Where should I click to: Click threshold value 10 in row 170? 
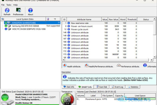tap(136, 48)
